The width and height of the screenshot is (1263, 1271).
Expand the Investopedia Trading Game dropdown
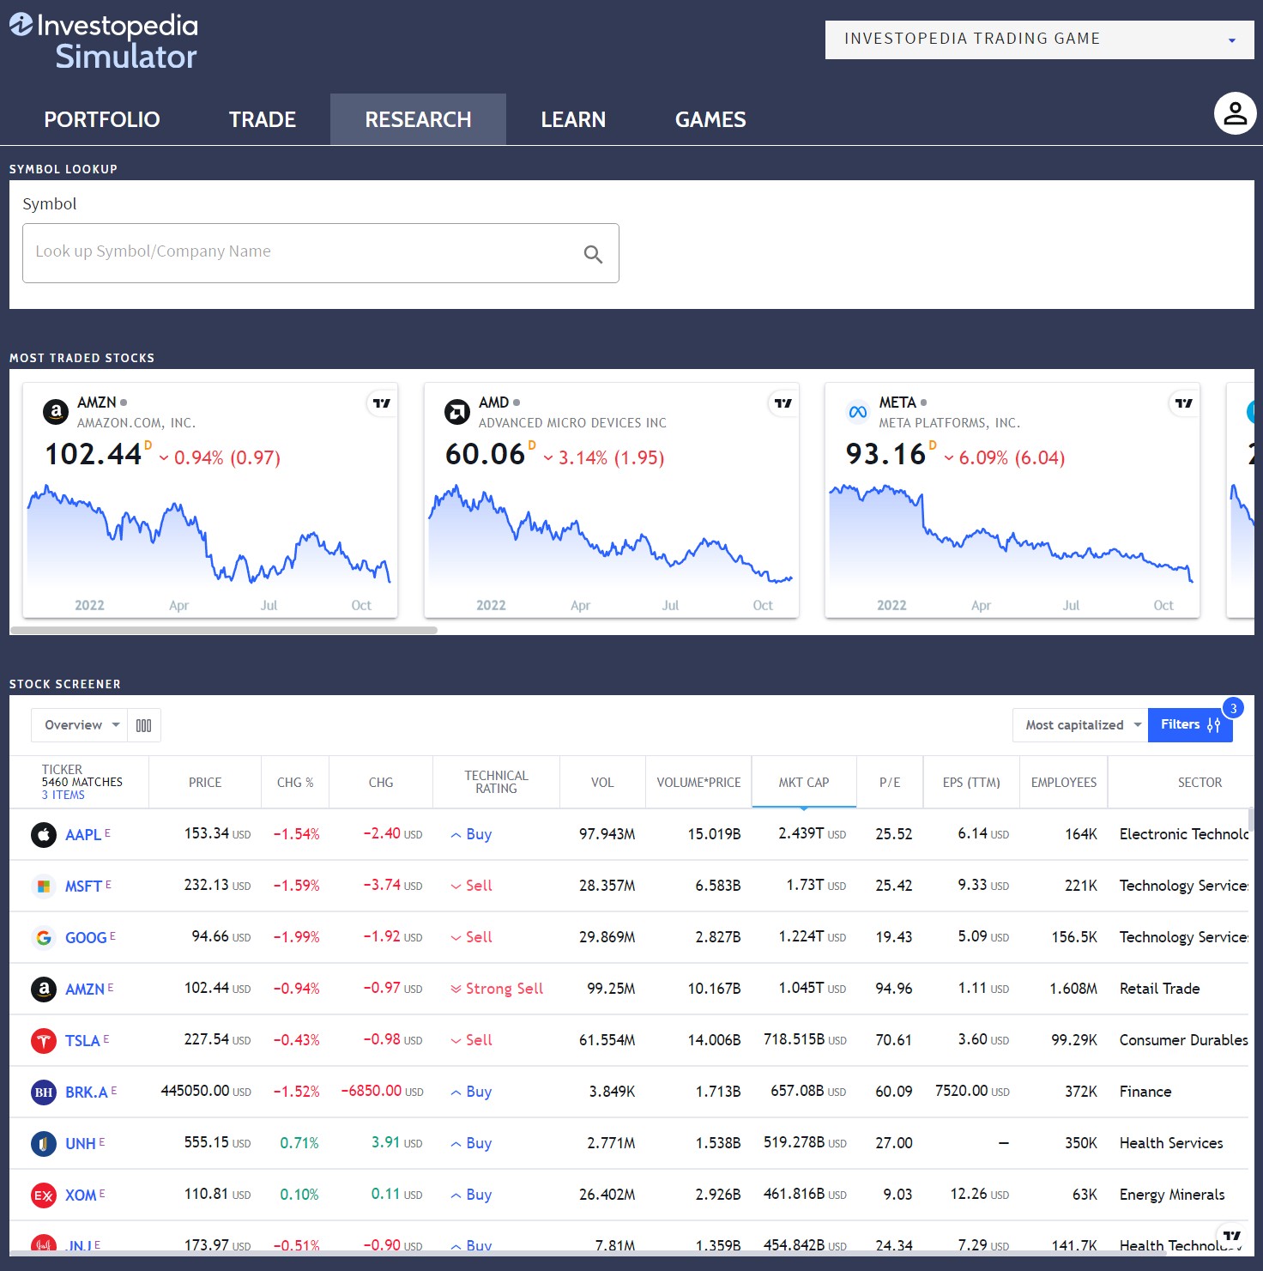1039,39
